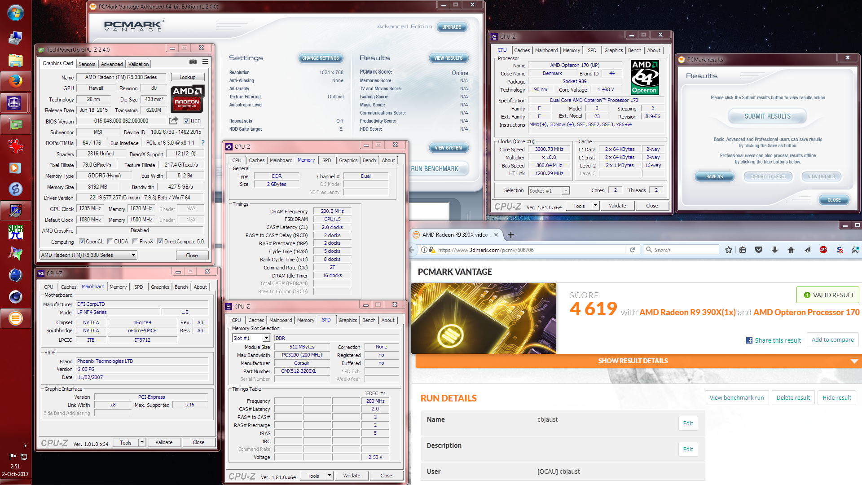Open Validation tab in GPU-Z
The height and width of the screenshot is (485, 862).
[x=138, y=64]
